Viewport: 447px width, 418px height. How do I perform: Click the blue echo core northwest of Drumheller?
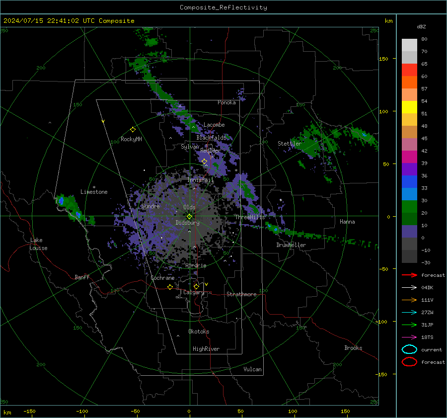tap(275, 229)
